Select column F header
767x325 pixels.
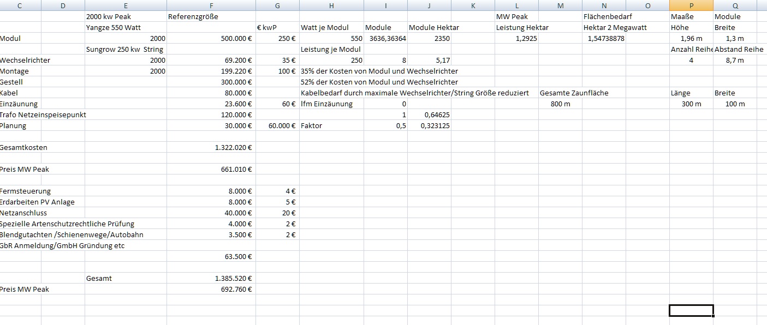[211, 5]
